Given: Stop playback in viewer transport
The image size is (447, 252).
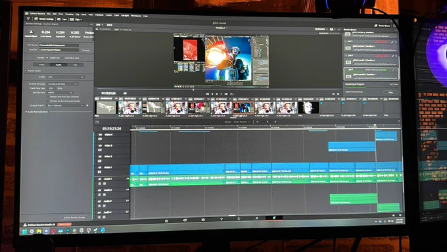Looking at the screenshot, I should click(x=217, y=94).
